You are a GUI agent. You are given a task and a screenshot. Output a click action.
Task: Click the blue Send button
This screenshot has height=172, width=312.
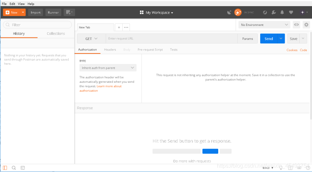click(x=269, y=38)
